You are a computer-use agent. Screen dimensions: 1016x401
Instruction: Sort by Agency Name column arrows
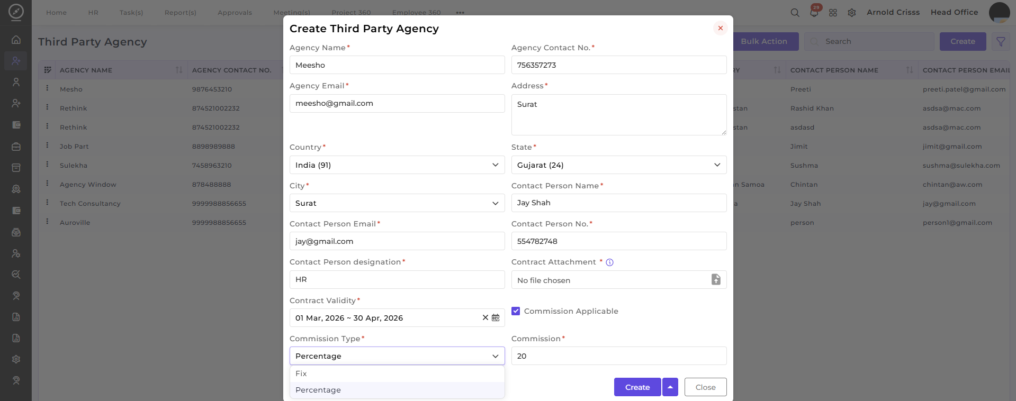point(179,70)
